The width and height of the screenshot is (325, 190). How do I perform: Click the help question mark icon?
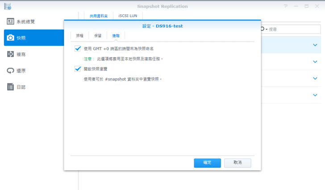(286, 6)
